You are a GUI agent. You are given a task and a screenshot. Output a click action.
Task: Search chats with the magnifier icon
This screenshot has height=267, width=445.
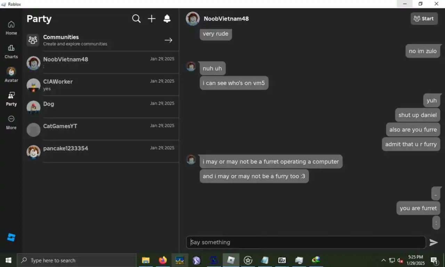tap(136, 19)
